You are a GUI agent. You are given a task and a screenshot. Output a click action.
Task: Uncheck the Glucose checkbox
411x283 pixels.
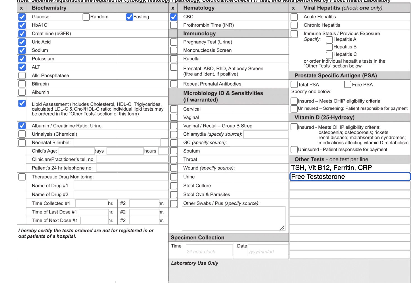tap(22, 17)
